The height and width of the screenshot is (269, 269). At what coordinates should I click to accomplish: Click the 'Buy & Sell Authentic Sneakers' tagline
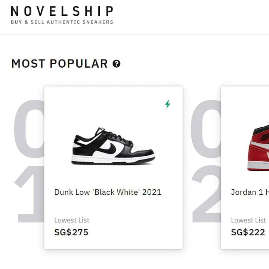(x=62, y=22)
